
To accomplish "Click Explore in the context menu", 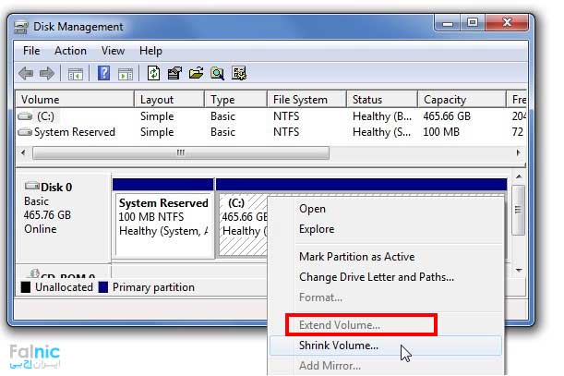I will [317, 229].
